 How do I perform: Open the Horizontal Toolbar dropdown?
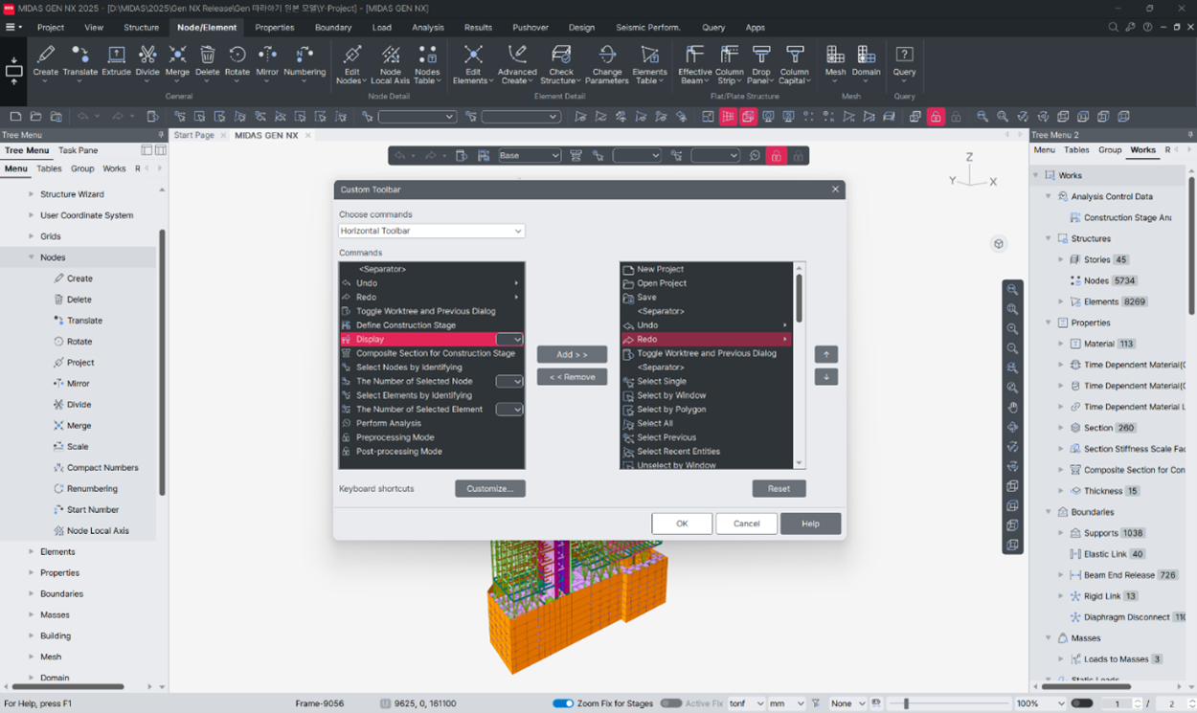click(x=432, y=231)
